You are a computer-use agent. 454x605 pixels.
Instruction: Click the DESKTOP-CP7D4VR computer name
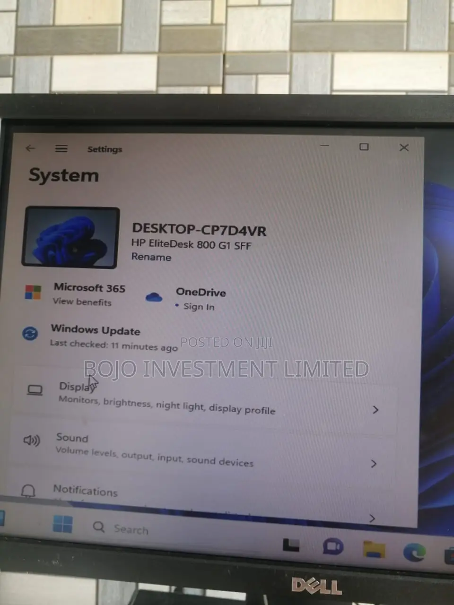coord(199,230)
